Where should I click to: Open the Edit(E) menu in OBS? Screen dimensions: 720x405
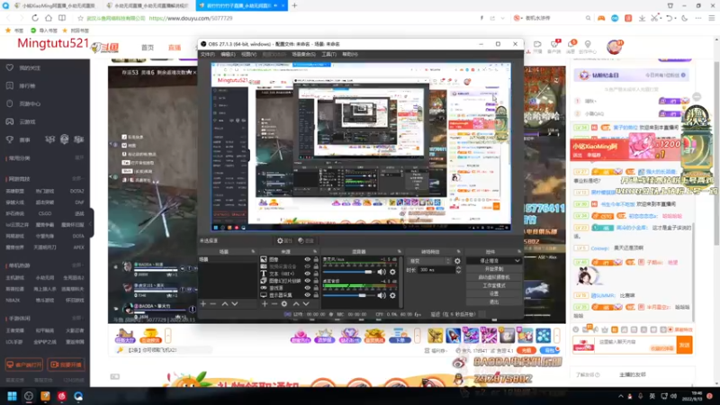[x=228, y=54]
